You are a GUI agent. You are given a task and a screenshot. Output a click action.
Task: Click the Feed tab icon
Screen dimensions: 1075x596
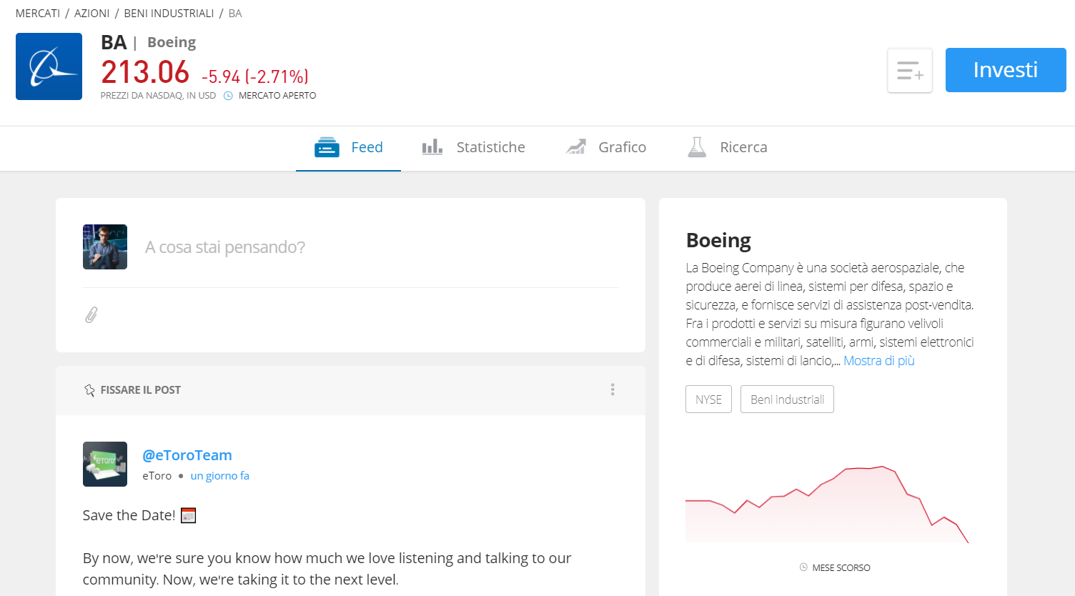point(327,147)
